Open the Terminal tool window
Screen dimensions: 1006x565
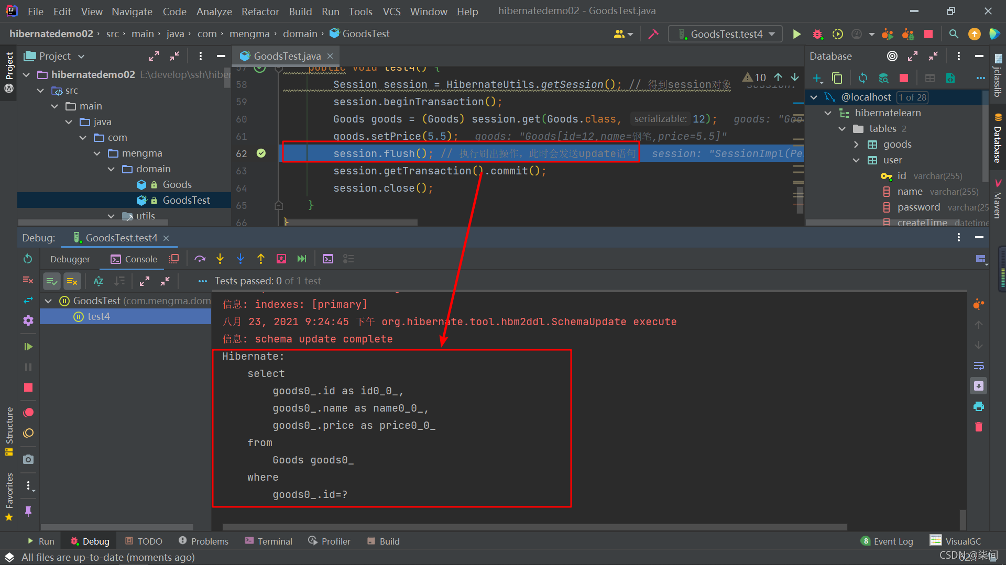click(x=268, y=541)
